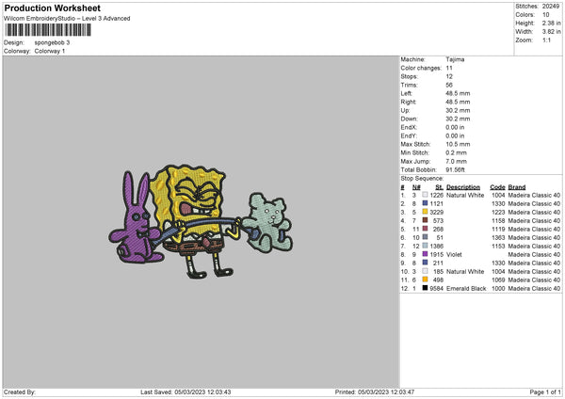Select the swatch beside stitch count 268
The width and height of the screenshot is (565, 399).
425,229
